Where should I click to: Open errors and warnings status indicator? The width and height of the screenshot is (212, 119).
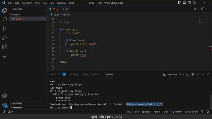tap(8, 112)
